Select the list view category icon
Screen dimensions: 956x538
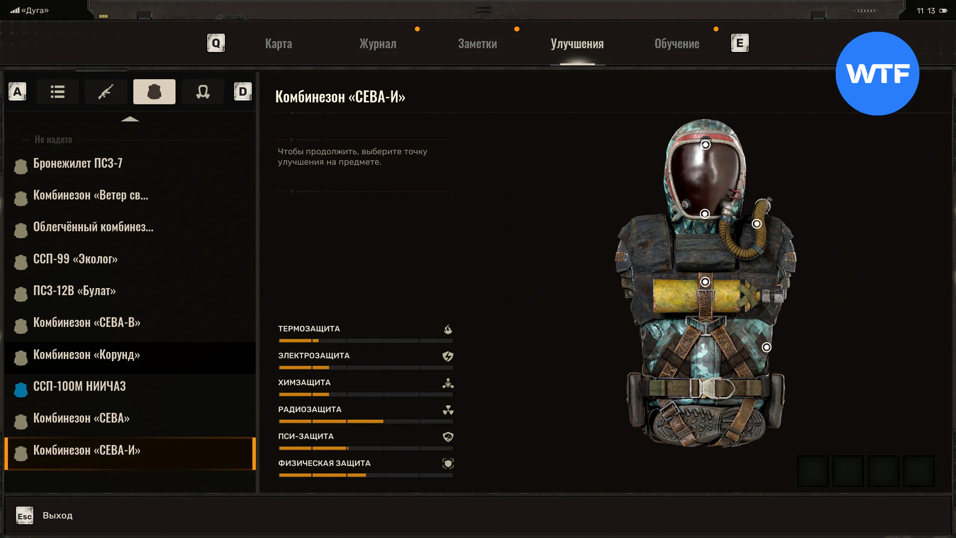[58, 92]
